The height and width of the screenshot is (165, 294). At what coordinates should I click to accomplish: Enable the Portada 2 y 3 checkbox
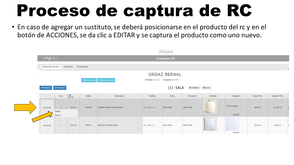pos(159,80)
